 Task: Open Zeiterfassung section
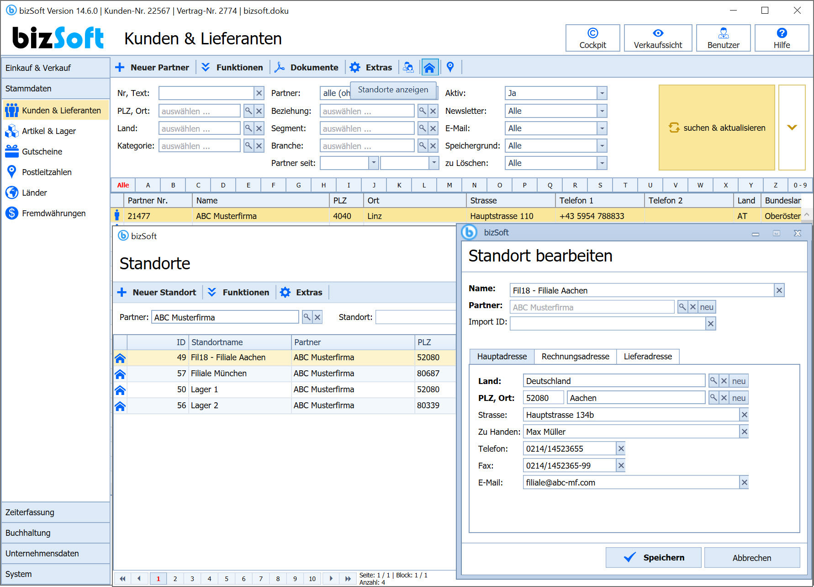[x=56, y=512]
